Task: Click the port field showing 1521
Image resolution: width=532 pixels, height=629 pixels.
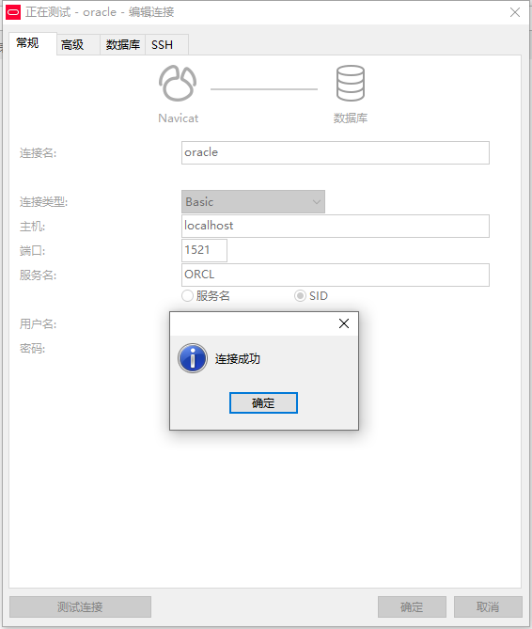Action: 204,250
